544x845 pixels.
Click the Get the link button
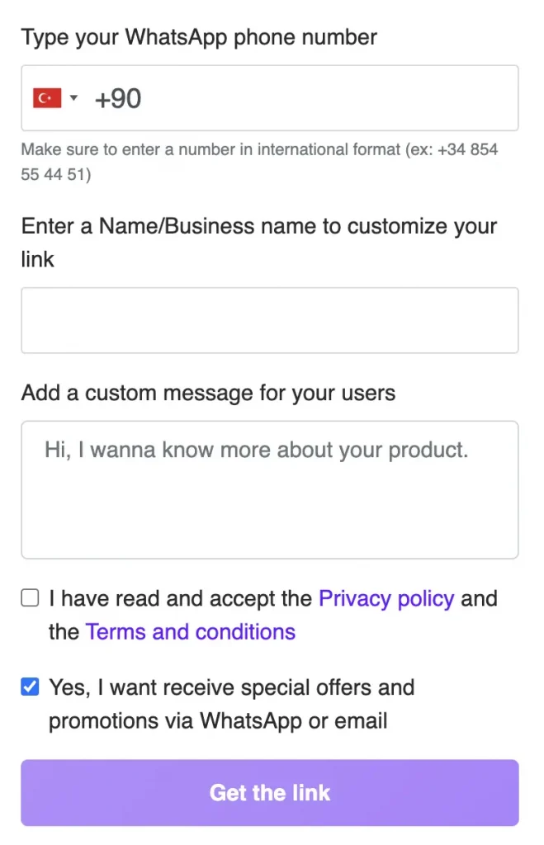pos(270,793)
